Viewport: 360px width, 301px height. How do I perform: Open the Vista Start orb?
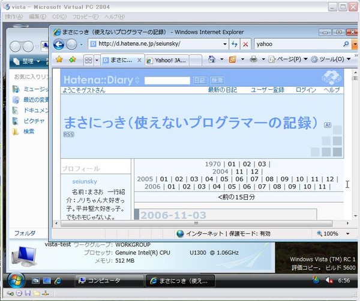tap(16, 280)
